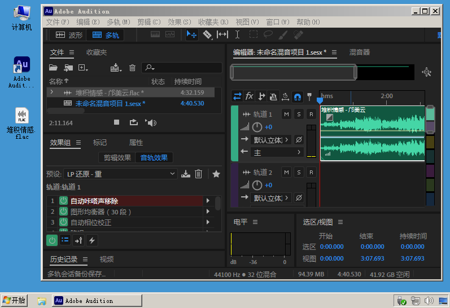Open arrow menu for 图形均衡器 slot

[x=208, y=212]
